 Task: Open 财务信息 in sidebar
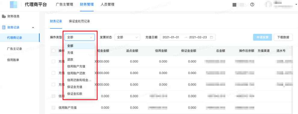click(13, 16)
